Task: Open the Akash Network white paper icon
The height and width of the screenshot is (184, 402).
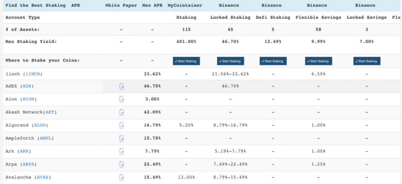Action: 121,112
